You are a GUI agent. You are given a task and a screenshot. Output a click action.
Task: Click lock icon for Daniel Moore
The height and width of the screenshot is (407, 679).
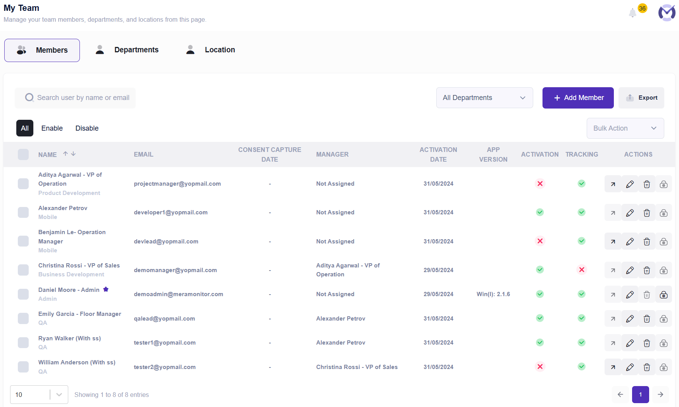tap(663, 295)
